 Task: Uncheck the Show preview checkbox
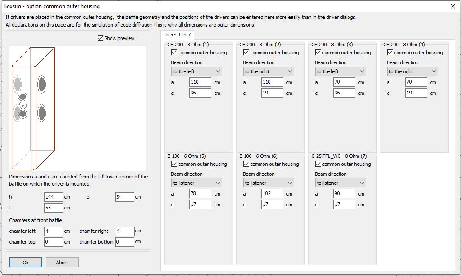tap(100, 38)
